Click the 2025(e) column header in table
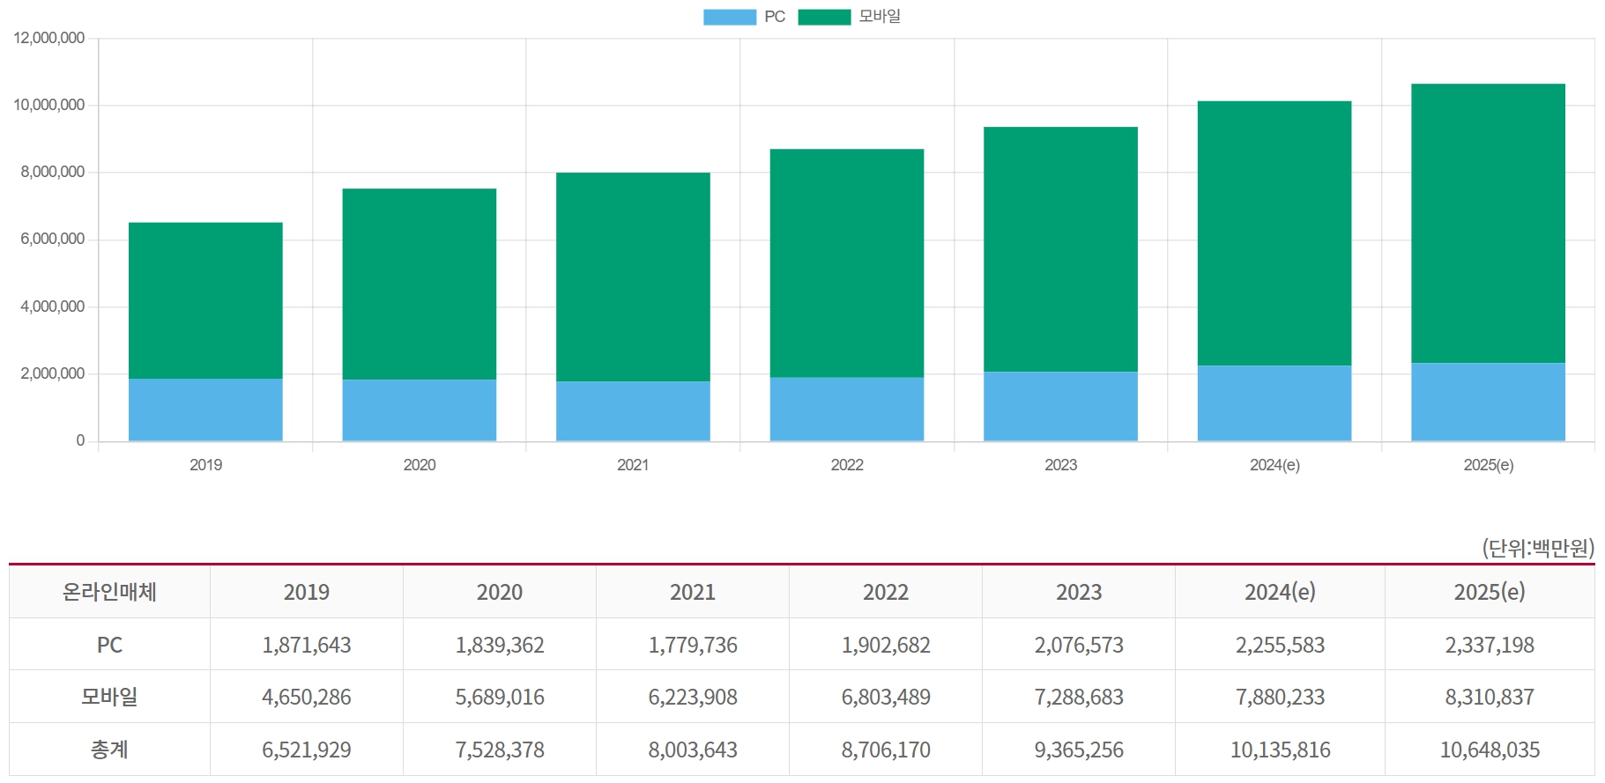The image size is (1605, 783). [x=1489, y=592]
